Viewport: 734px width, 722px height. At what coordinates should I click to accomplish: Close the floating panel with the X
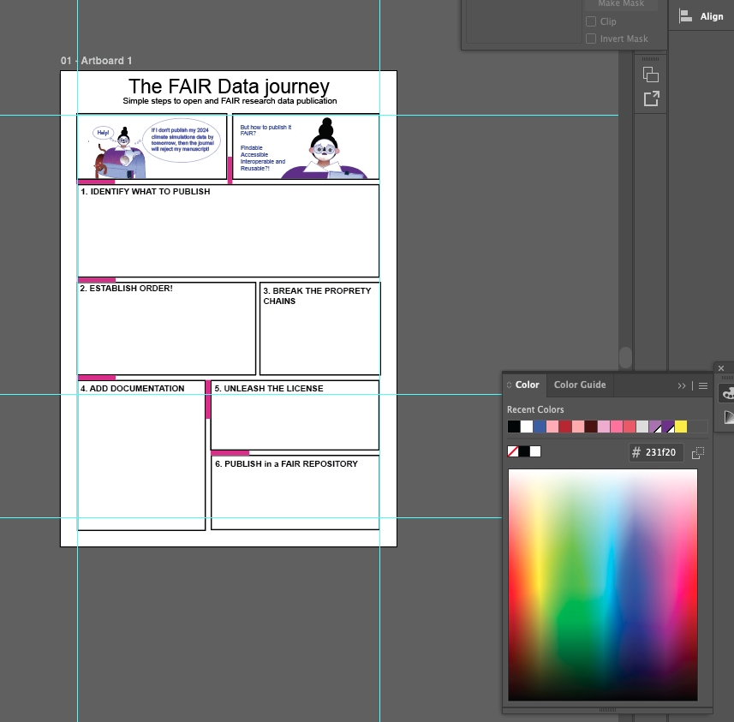point(721,368)
